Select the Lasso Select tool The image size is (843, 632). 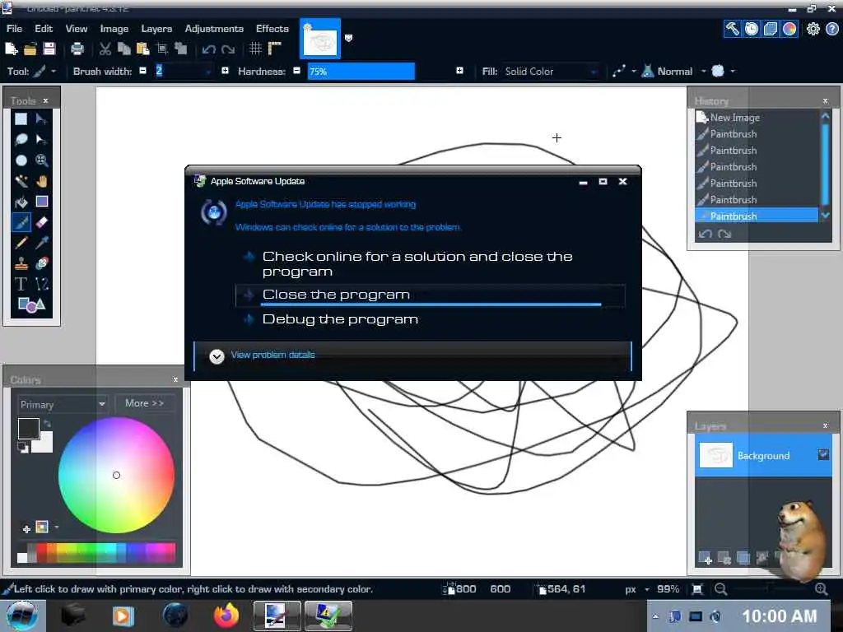[21, 140]
